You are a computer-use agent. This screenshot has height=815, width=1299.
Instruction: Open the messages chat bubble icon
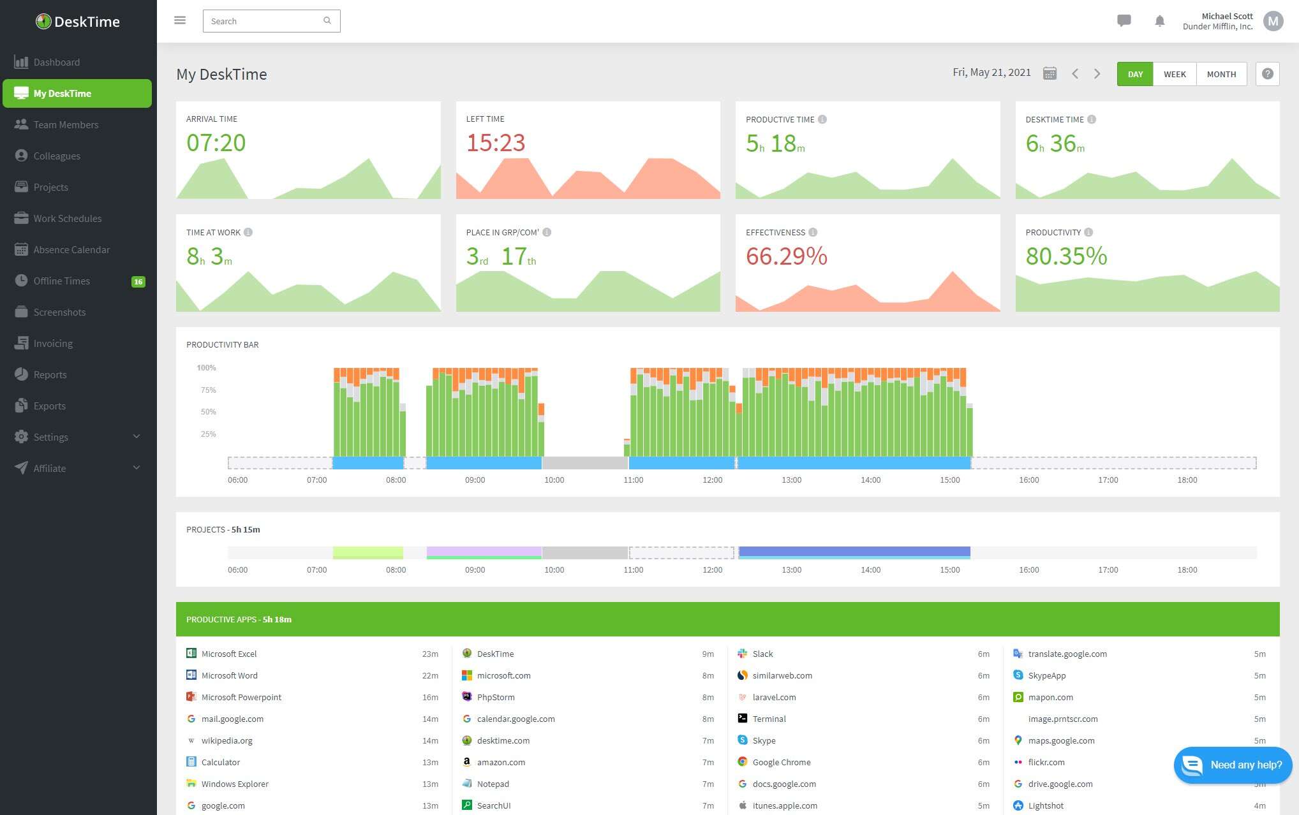pos(1124,20)
